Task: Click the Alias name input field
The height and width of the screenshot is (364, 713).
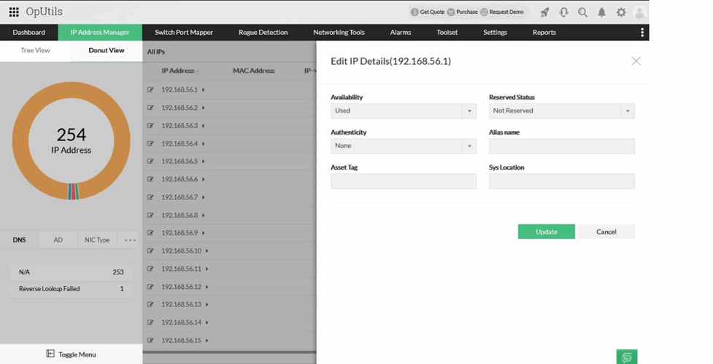Action: (x=561, y=146)
